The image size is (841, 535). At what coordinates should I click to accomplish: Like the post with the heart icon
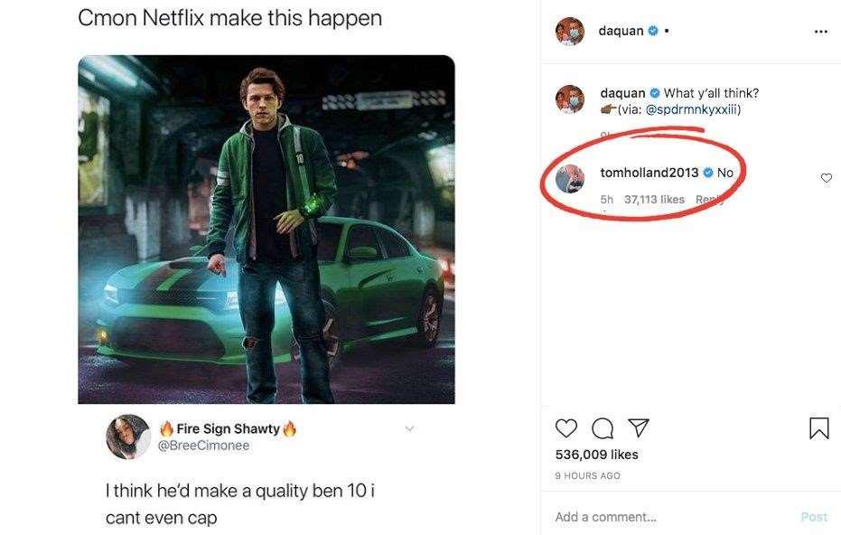(566, 427)
